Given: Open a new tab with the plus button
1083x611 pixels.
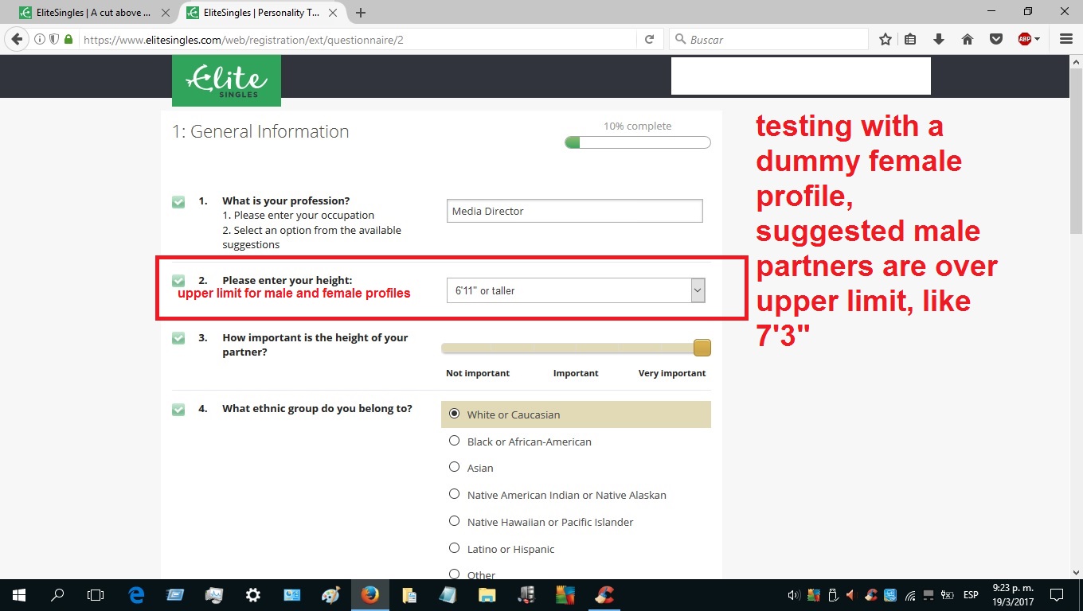Looking at the screenshot, I should click(361, 13).
